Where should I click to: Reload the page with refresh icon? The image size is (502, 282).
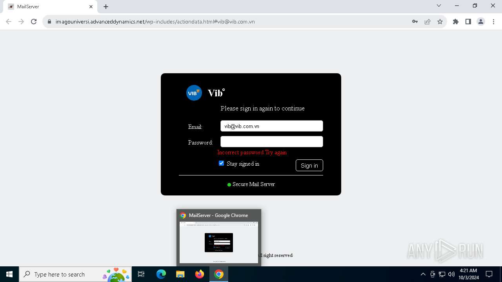34,22
